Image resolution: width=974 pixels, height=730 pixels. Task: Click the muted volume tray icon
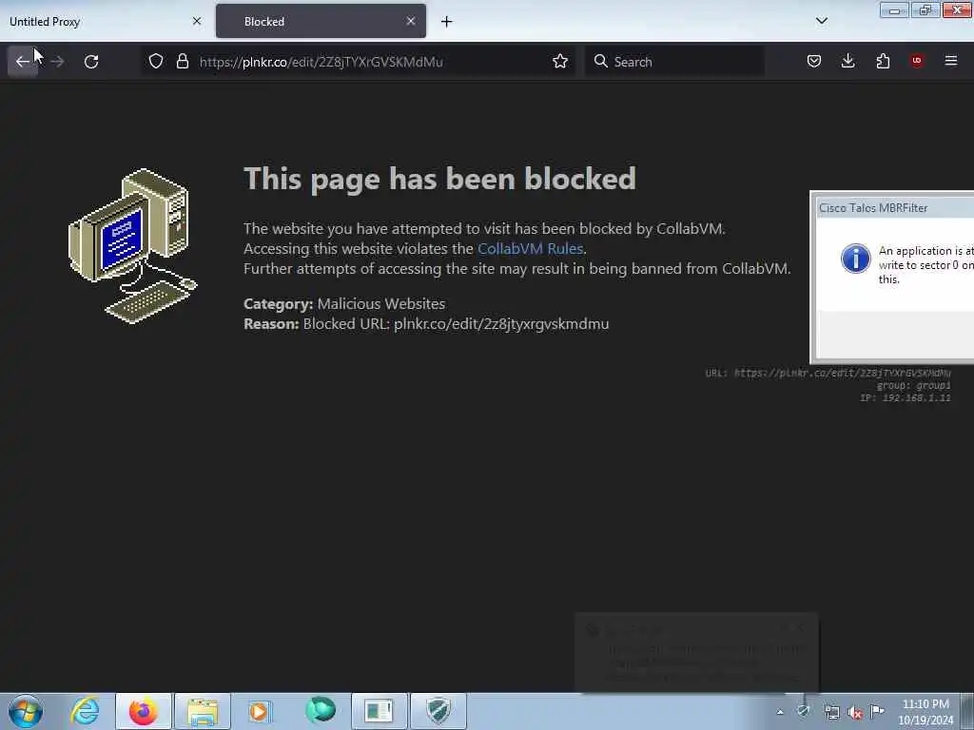pos(855,713)
